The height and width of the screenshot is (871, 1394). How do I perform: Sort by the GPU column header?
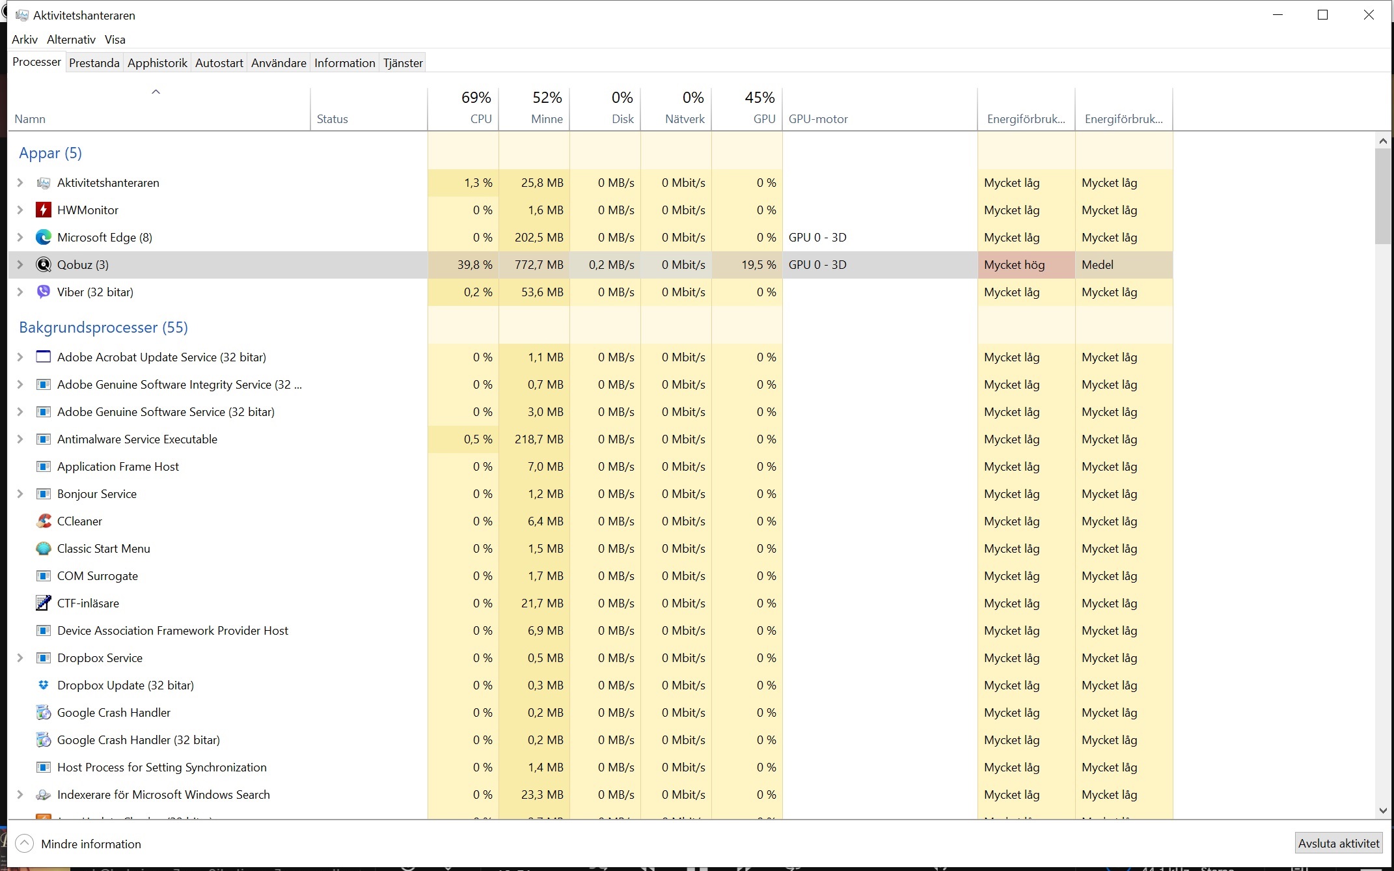[x=747, y=109]
